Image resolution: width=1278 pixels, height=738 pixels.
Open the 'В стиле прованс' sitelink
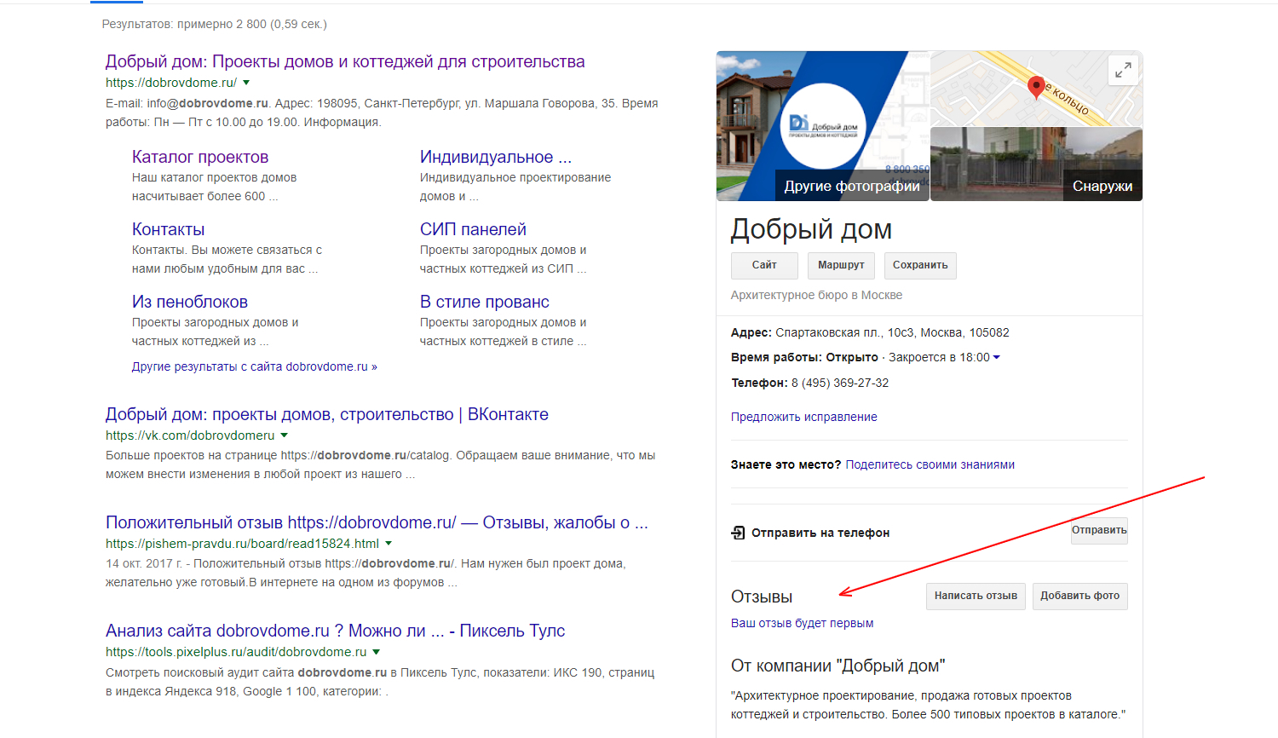point(485,302)
